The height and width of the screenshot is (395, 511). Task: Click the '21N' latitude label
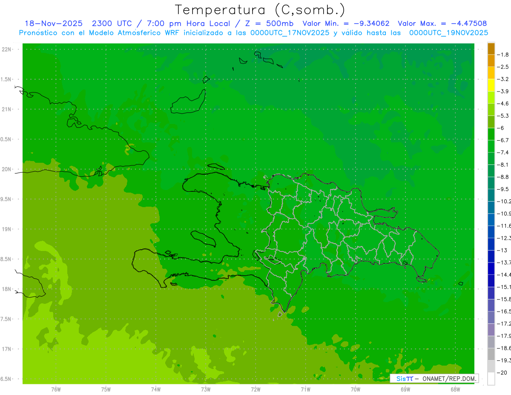tap(6, 109)
